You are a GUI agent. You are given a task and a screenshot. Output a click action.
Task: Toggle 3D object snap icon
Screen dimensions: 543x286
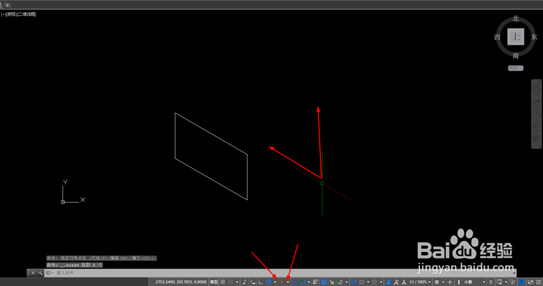click(340, 282)
